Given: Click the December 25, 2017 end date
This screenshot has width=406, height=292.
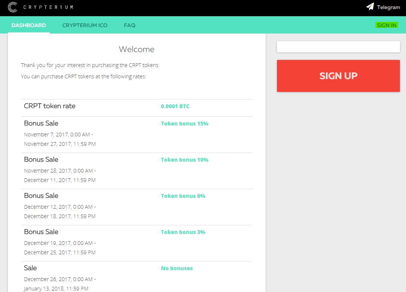Looking at the screenshot, I should tap(60, 253).
